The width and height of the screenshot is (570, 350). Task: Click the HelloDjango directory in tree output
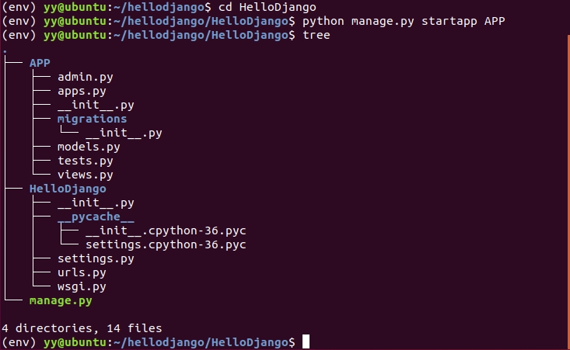click(68, 189)
